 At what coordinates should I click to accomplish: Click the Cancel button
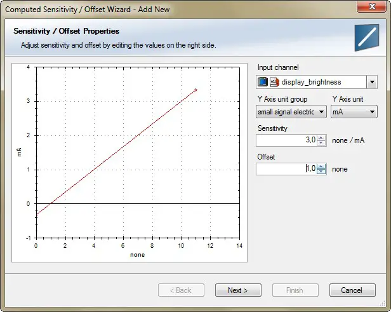[x=352, y=290]
